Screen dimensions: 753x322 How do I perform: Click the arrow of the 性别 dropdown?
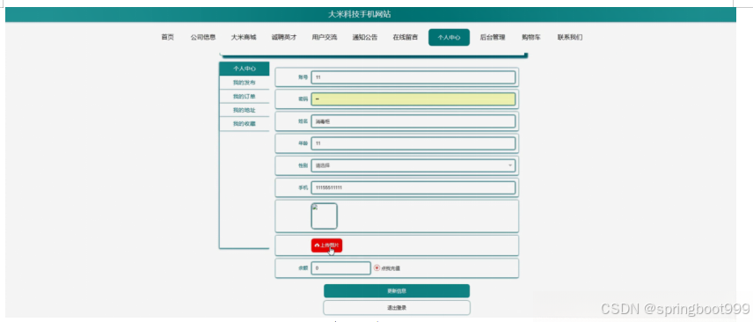[x=509, y=165]
